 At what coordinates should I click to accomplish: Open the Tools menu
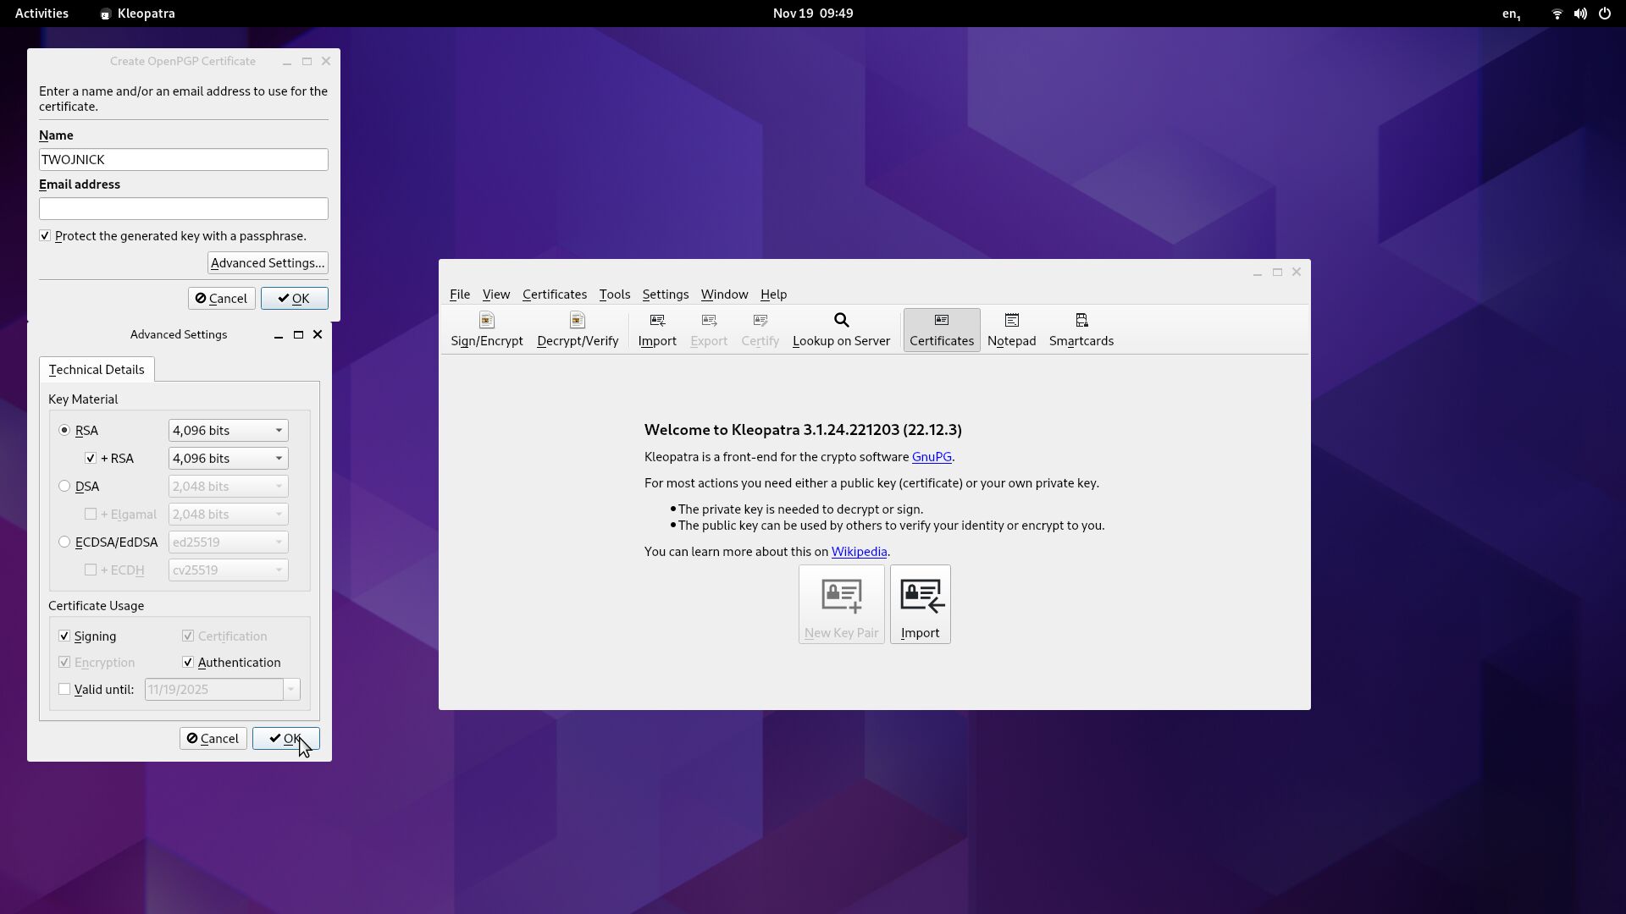pos(614,295)
